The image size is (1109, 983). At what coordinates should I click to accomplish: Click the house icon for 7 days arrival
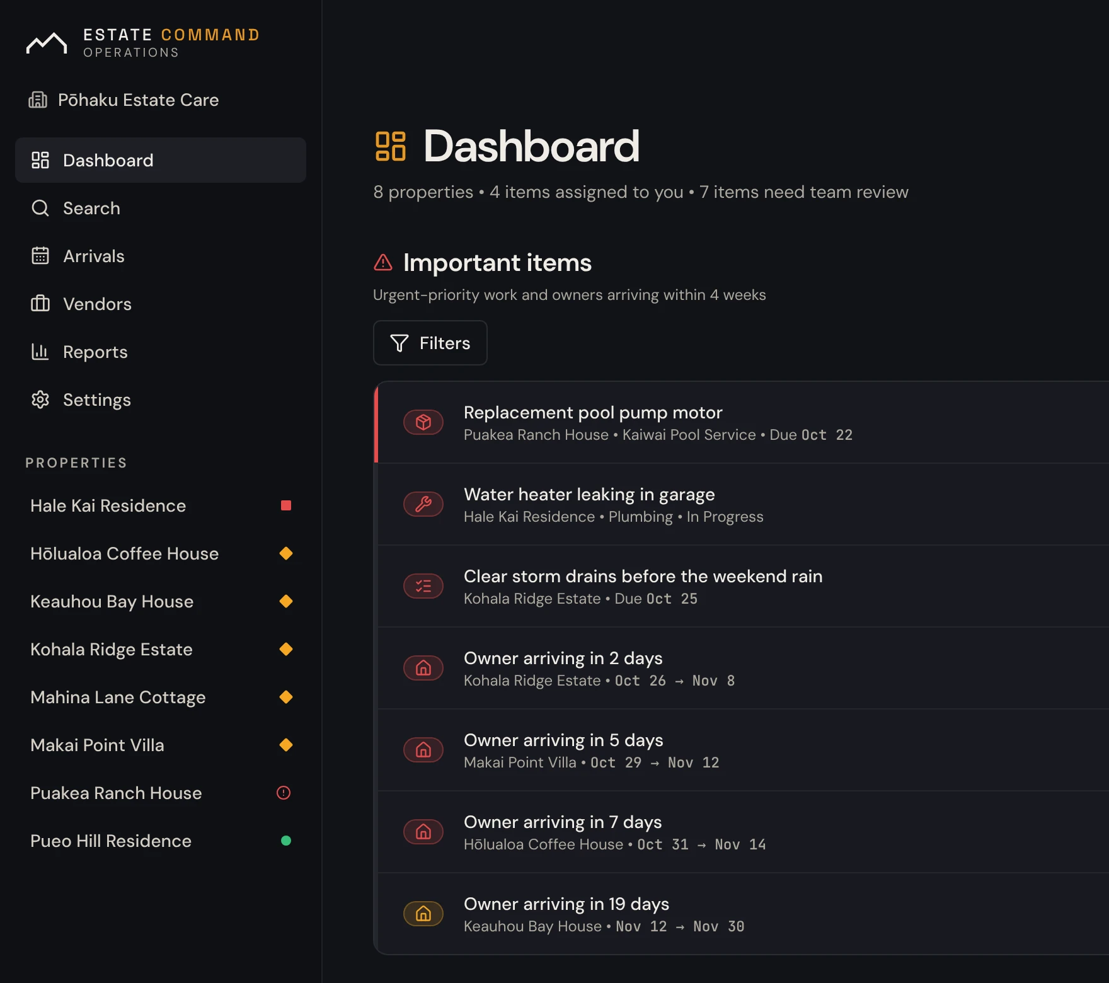423,832
